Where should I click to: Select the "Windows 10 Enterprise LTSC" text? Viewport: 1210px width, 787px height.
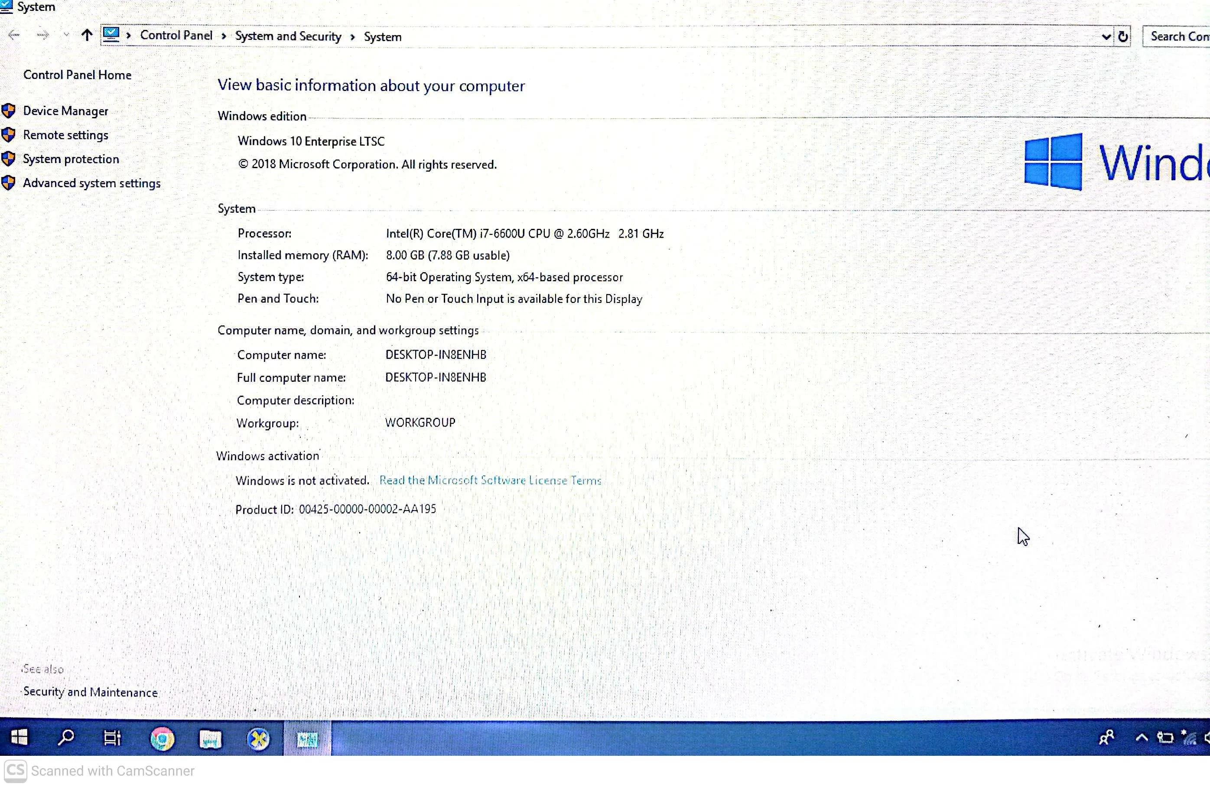point(311,141)
